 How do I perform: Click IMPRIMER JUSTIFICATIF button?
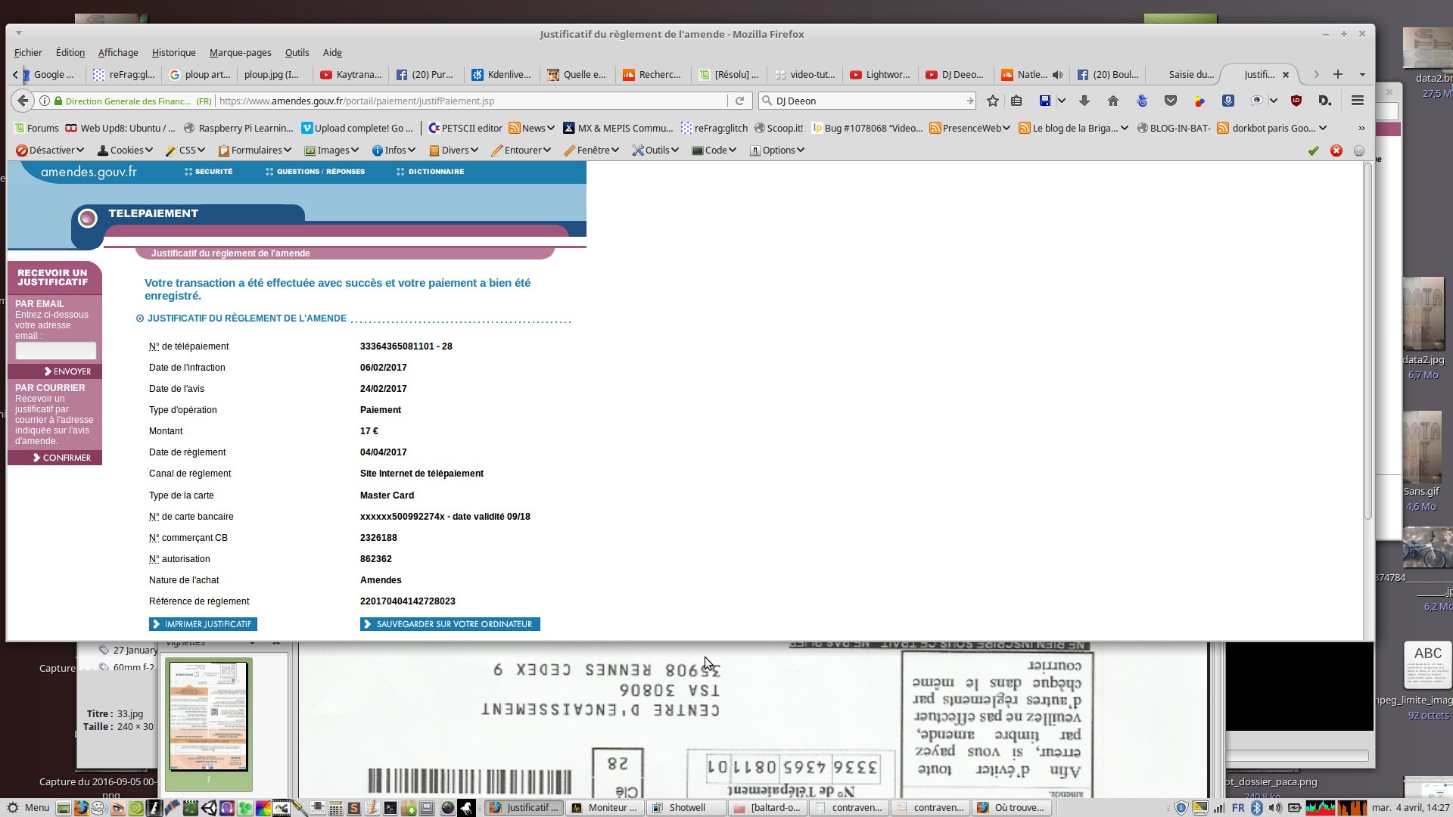pyautogui.click(x=203, y=624)
